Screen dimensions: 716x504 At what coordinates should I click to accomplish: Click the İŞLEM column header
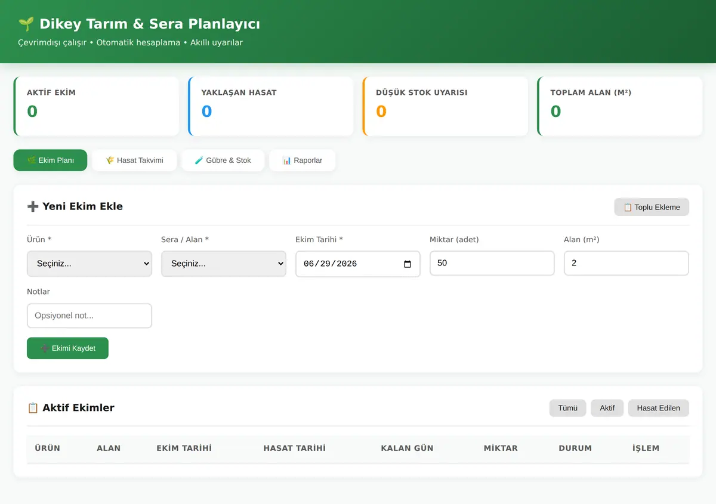tap(646, 448)
